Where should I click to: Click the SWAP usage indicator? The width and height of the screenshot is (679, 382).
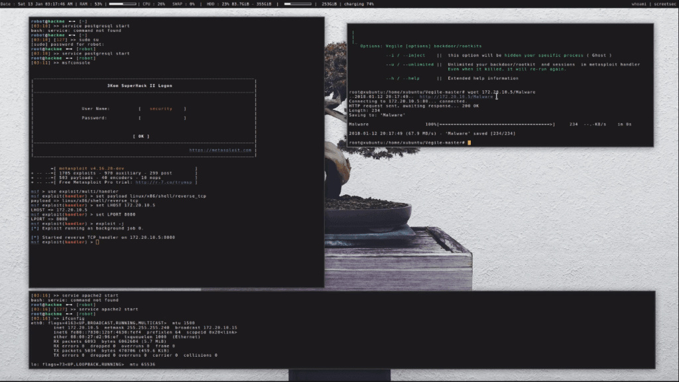[183, 4]
